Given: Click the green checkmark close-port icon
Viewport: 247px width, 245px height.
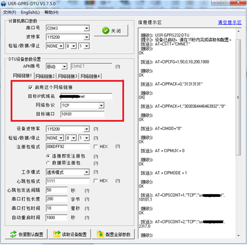Looking at the screenshot, I should [106, 30].
